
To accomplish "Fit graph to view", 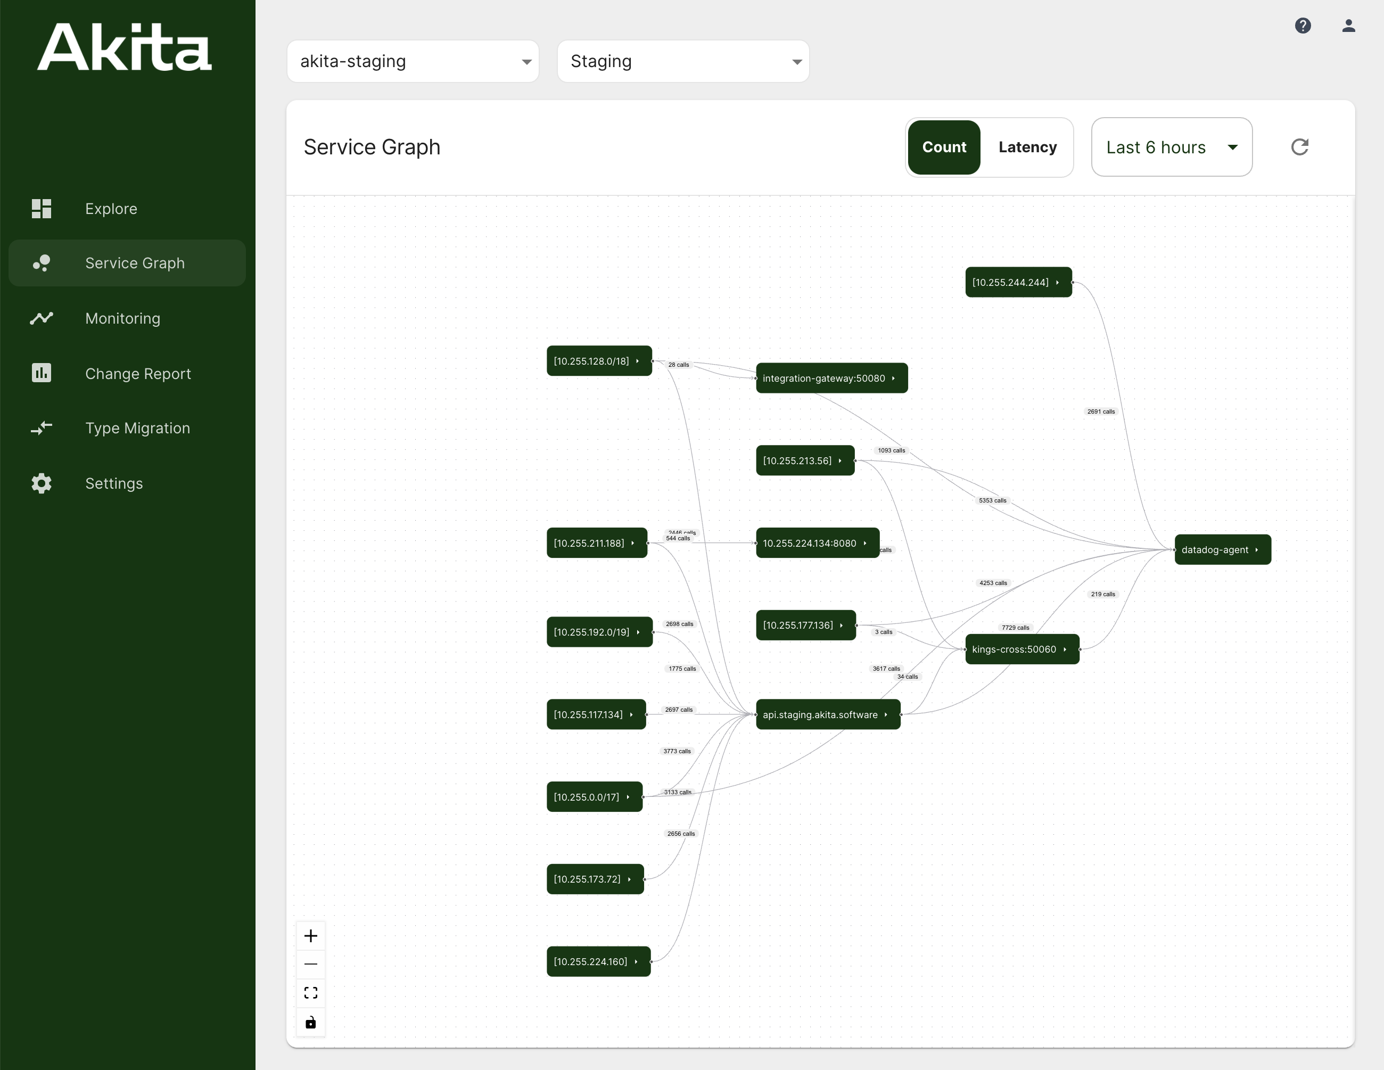I will click(x=310, y=993).
